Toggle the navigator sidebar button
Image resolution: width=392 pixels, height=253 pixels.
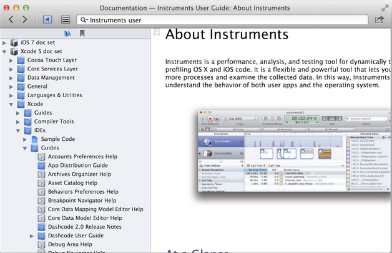[47, 20]
